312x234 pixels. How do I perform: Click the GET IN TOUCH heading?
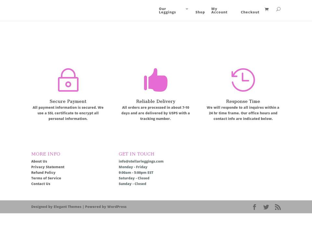click(x=136, y=154)
